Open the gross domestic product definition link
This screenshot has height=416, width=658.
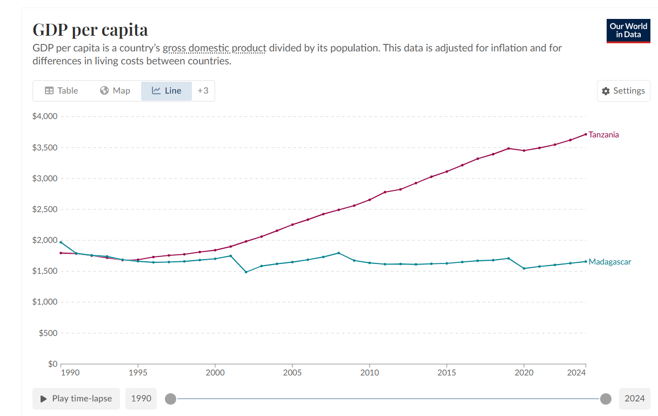pyautogui.click(x=215, y=48)
